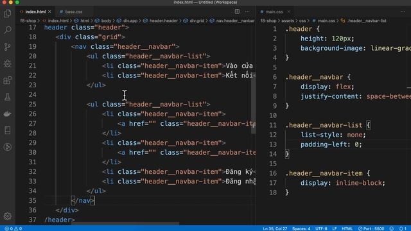The width and height of the screenshot is (411, 231).
Task: Close the main.css tab
Action: [x=288, y=12]
